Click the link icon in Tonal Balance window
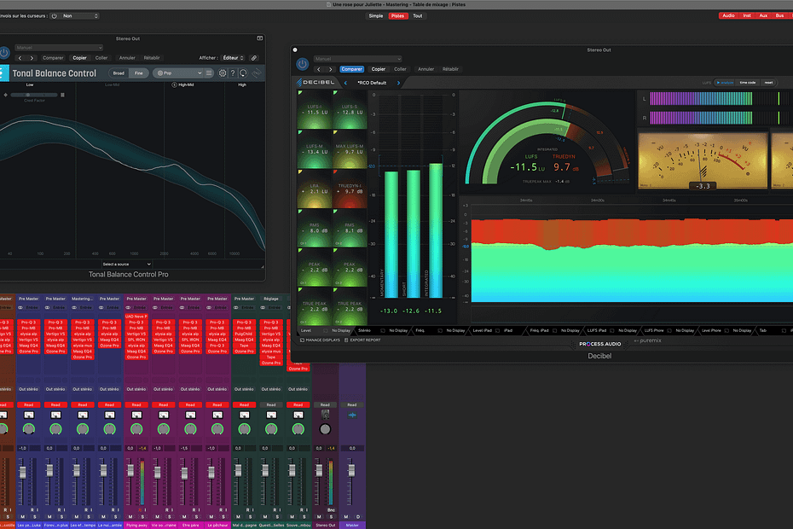 tap(254, 58)
